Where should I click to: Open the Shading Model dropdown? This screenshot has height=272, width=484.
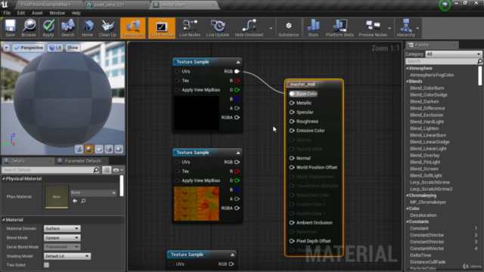(x=67, y=256)
